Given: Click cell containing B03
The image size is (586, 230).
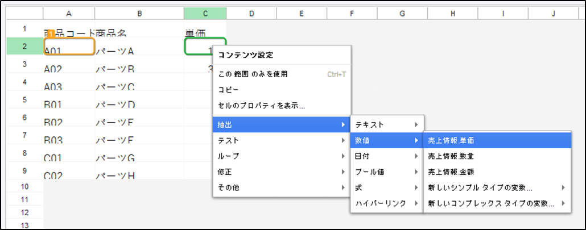Looking at the screenshot, I should click(69, 135).
